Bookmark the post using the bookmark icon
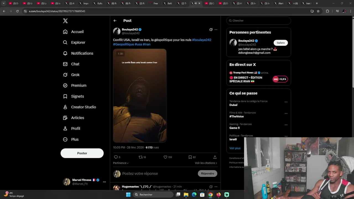The height and width of the screenshot is (199, 354). point(190,157)
